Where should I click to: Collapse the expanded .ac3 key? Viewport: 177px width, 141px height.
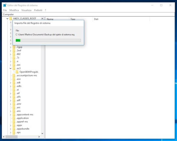10,68
